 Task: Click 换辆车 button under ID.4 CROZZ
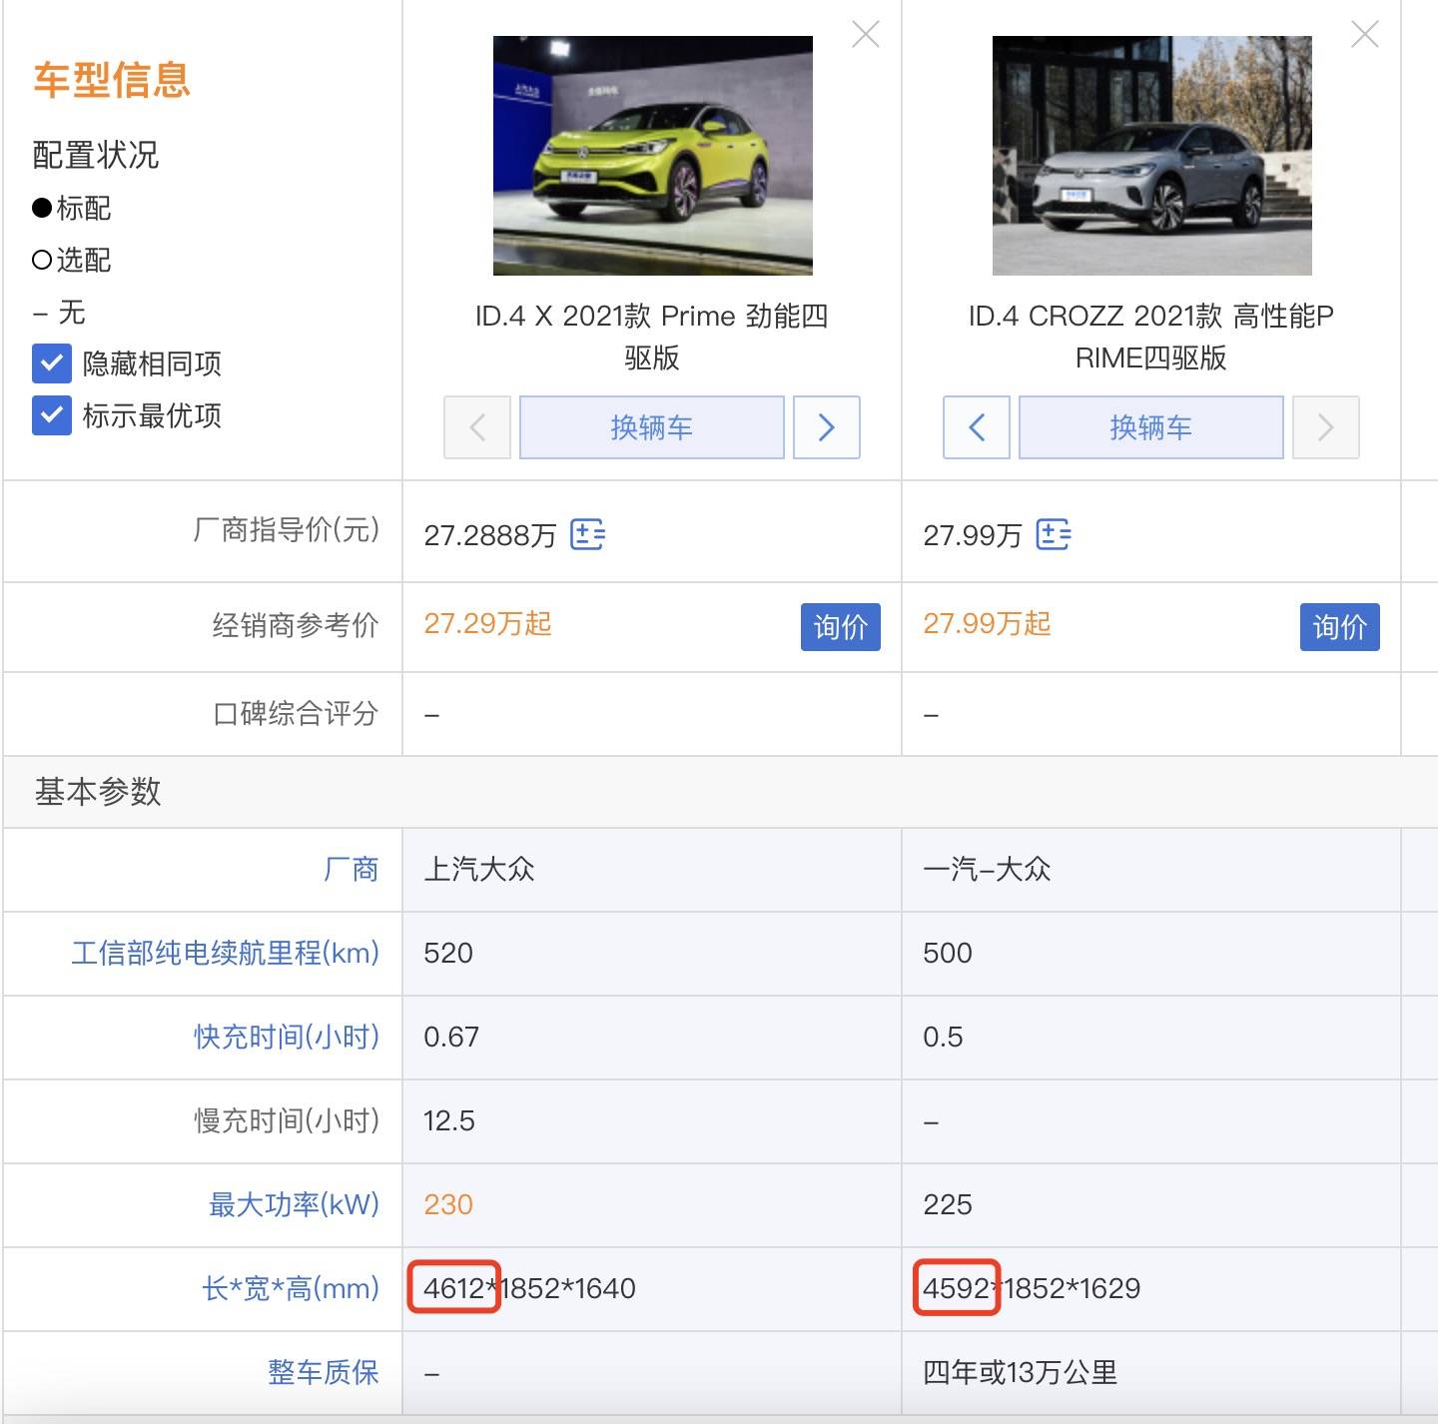[1151, 427]
